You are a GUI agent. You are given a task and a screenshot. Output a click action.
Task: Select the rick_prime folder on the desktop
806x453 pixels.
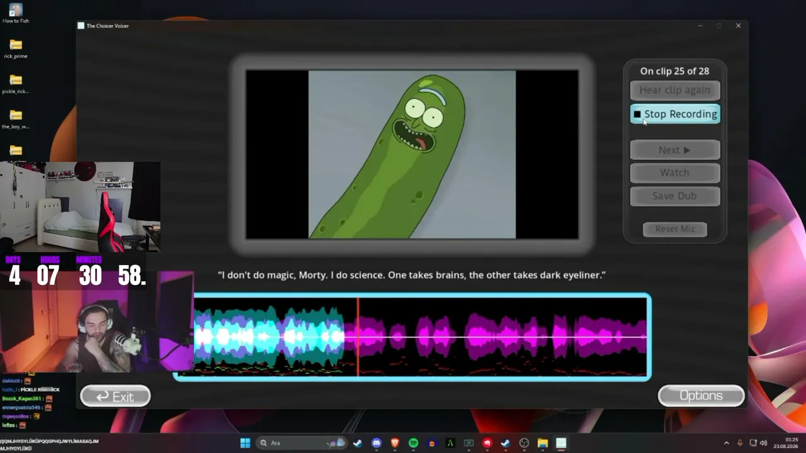point(16,48)
